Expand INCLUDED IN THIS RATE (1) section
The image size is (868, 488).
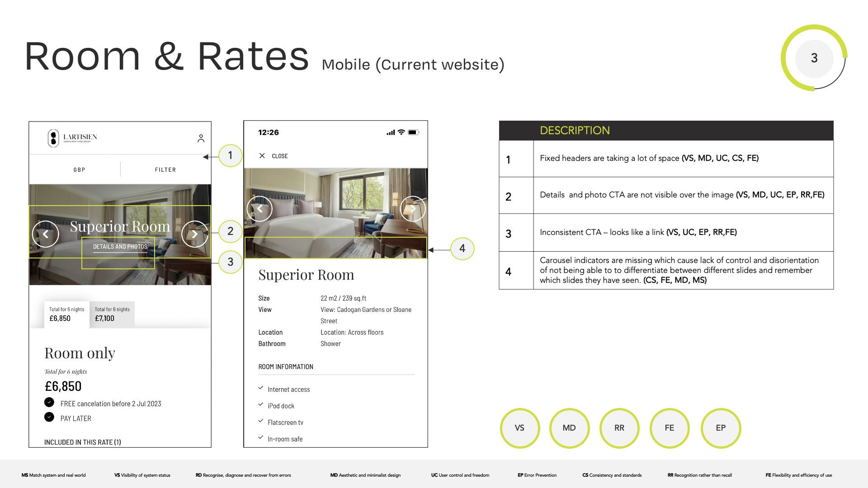click(82, 442)
